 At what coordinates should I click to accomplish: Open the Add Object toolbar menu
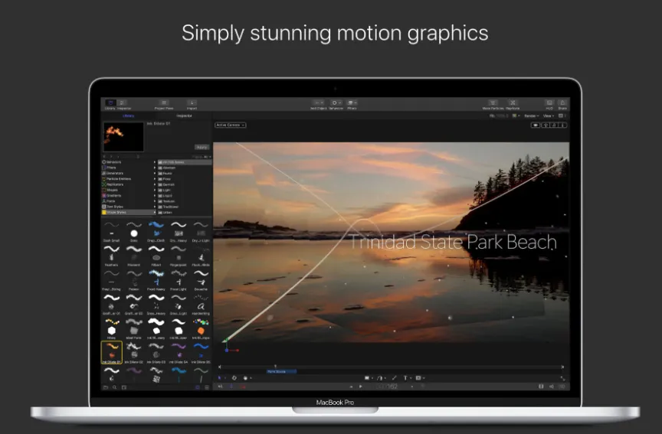coord(318,103)
